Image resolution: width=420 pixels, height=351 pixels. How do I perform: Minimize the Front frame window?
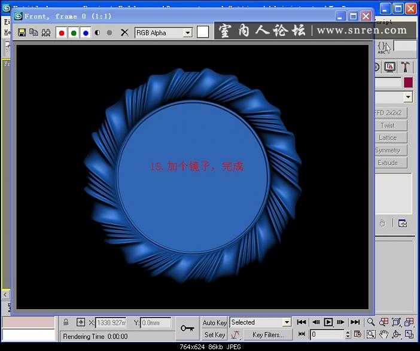click(340, 16)
